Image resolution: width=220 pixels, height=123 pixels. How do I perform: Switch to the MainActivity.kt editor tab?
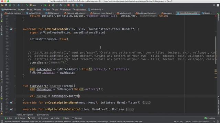point(33,13)
